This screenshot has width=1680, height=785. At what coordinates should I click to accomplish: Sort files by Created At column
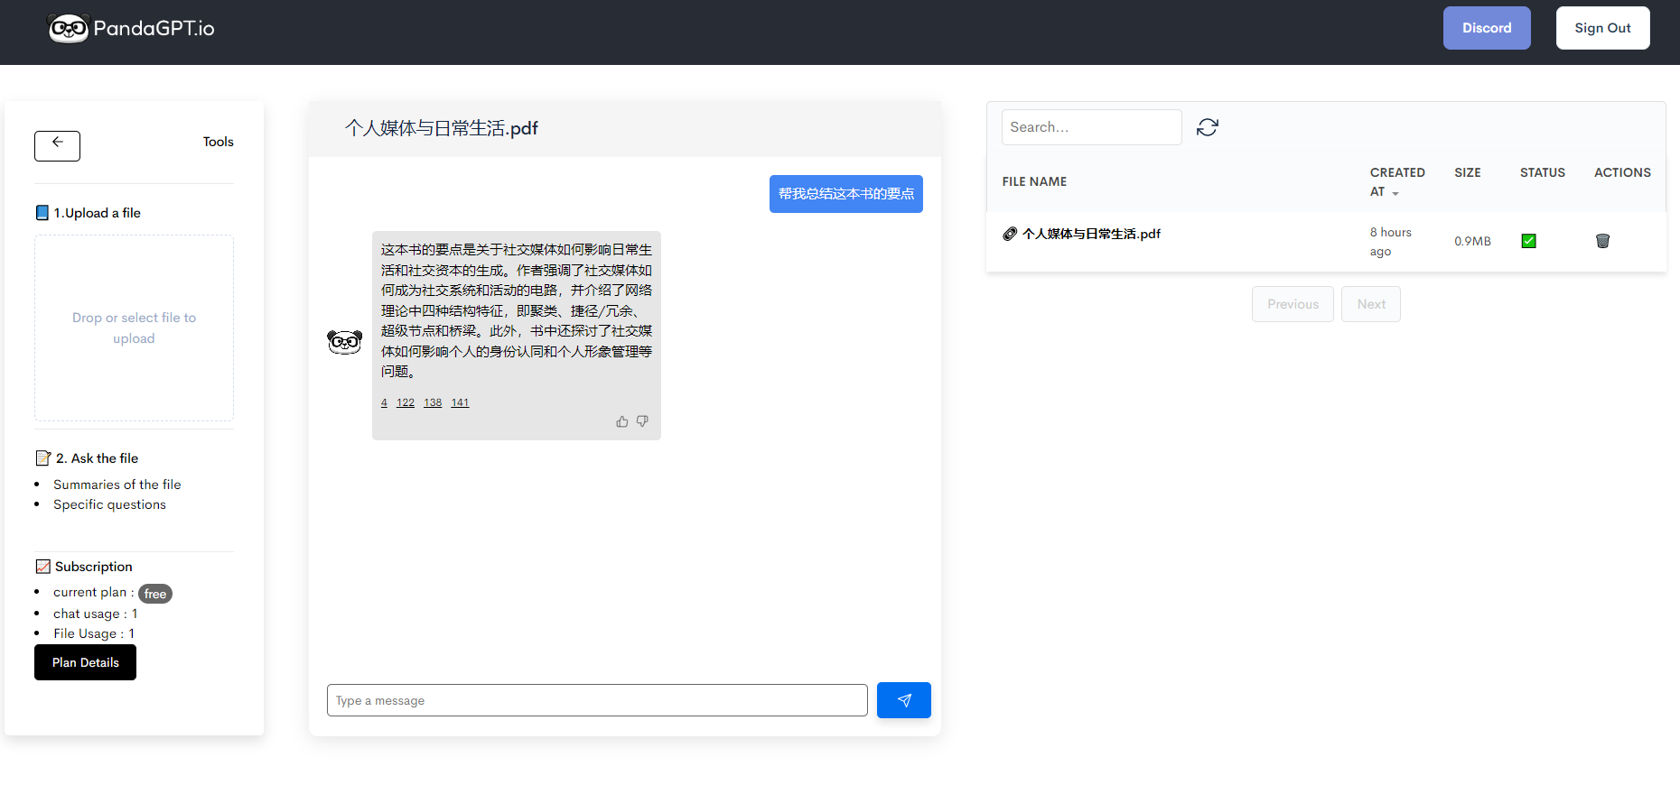point(1395,181)
